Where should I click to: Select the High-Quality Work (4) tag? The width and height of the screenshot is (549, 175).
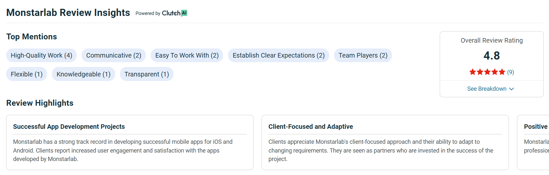(41, 55)
